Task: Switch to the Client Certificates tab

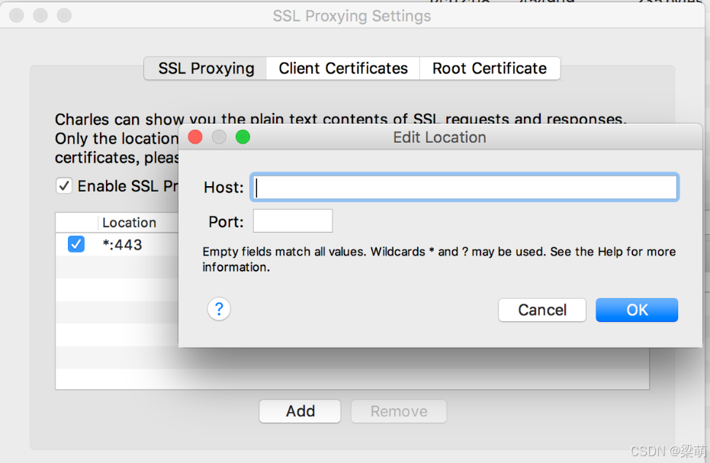Action: (x=343, y=69)
